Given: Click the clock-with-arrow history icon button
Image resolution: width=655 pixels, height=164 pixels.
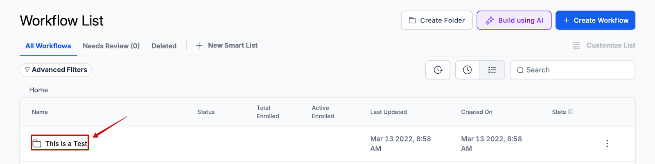Looking at the screenshot, I should [438, 70].
